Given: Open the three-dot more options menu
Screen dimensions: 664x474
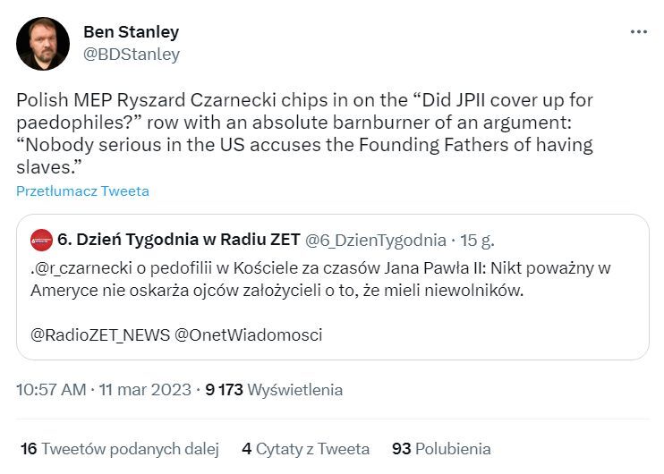Looking at the screenshot, I should point(638,31).
